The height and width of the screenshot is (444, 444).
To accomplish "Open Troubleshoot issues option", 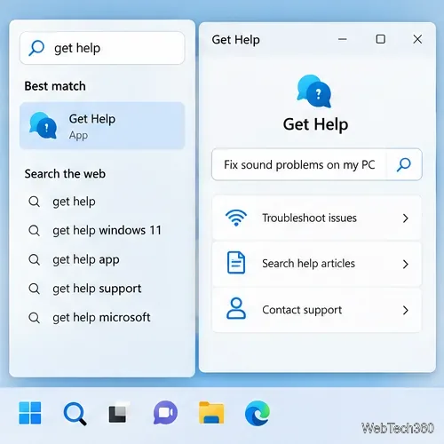I will (x=317, y=218).
